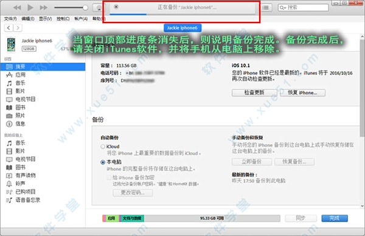Click the back navigation arrow
365x236 pixels.
tap(9, 28)
